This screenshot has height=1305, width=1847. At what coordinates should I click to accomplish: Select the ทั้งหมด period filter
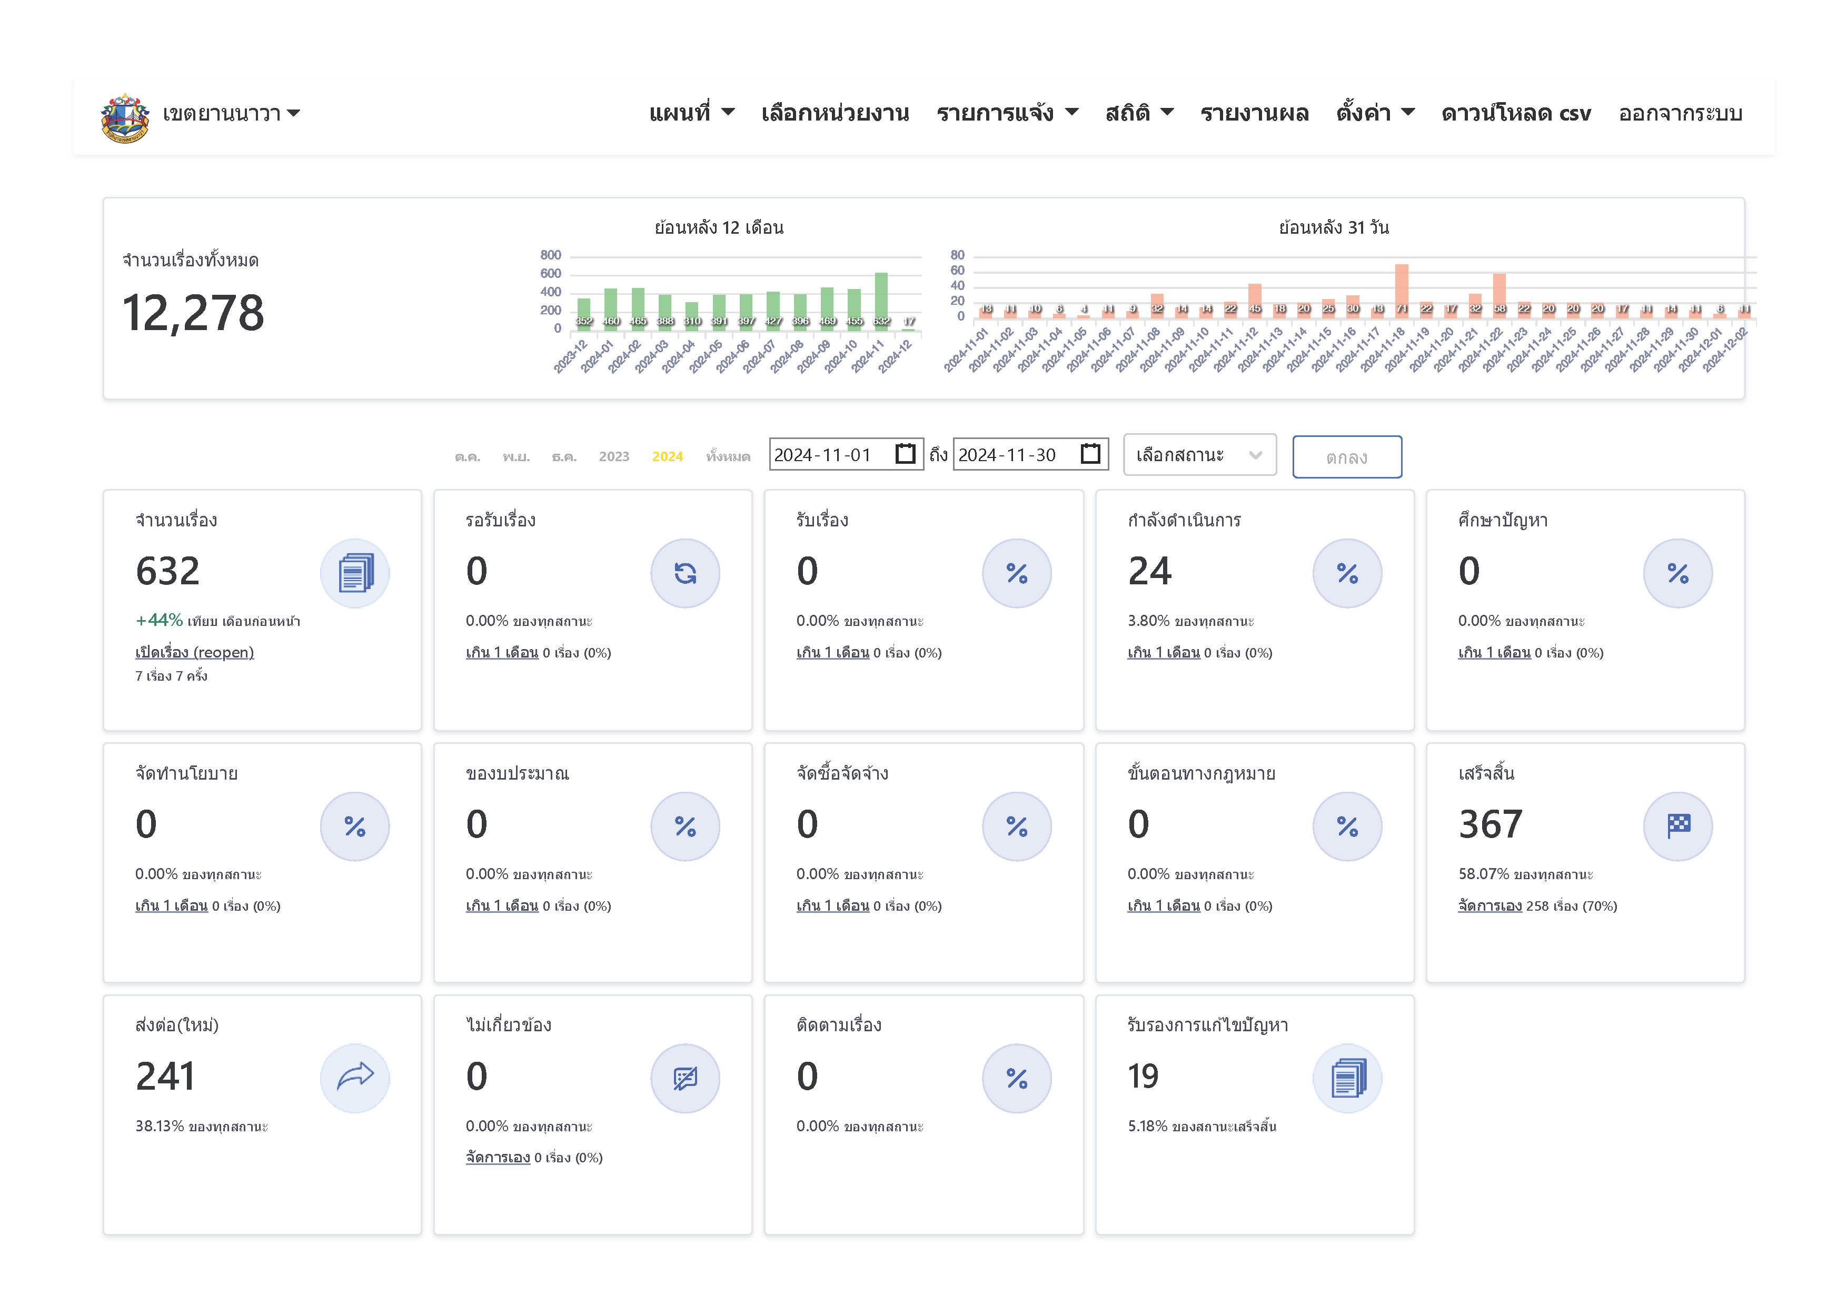pos(727,457)
